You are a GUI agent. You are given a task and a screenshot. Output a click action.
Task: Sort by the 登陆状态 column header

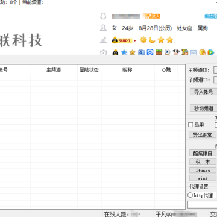click(89, 70)
